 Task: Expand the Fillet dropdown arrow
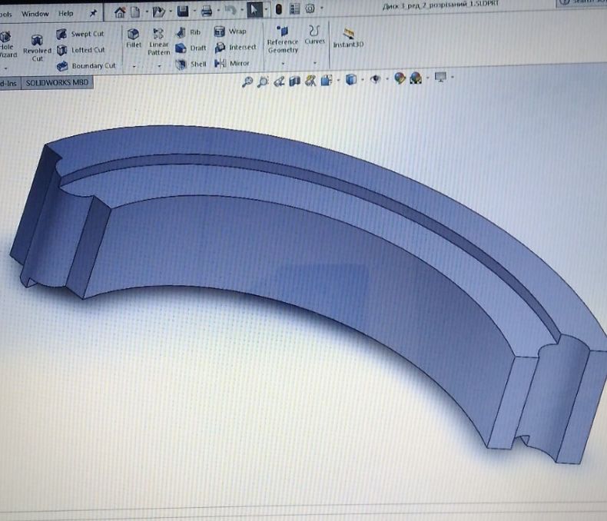click(134, 67)
